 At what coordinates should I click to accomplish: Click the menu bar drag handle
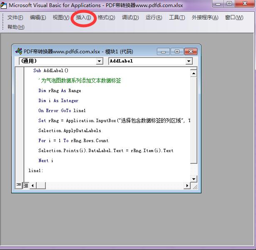tap(3, 22)
